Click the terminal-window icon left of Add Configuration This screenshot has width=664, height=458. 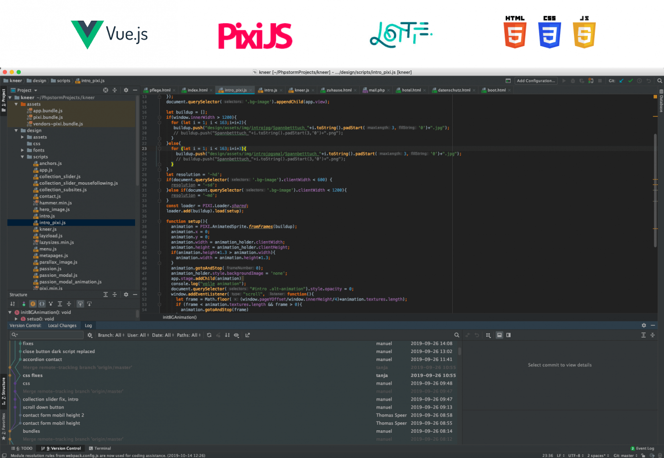[x=508, y=81]
